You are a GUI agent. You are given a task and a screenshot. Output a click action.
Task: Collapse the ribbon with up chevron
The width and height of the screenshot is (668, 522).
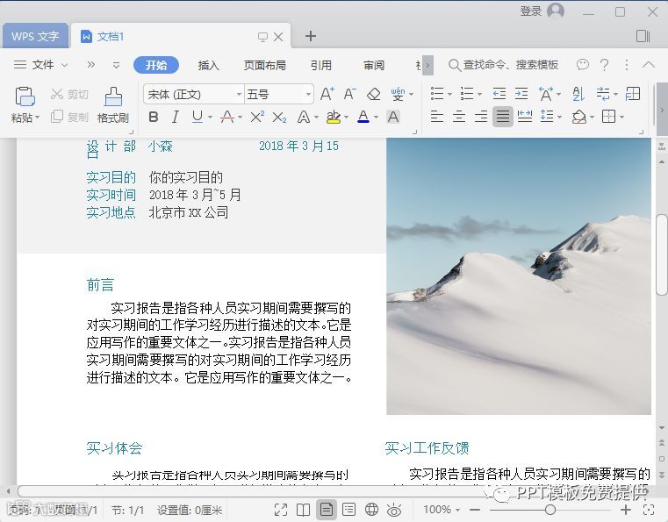649,65
